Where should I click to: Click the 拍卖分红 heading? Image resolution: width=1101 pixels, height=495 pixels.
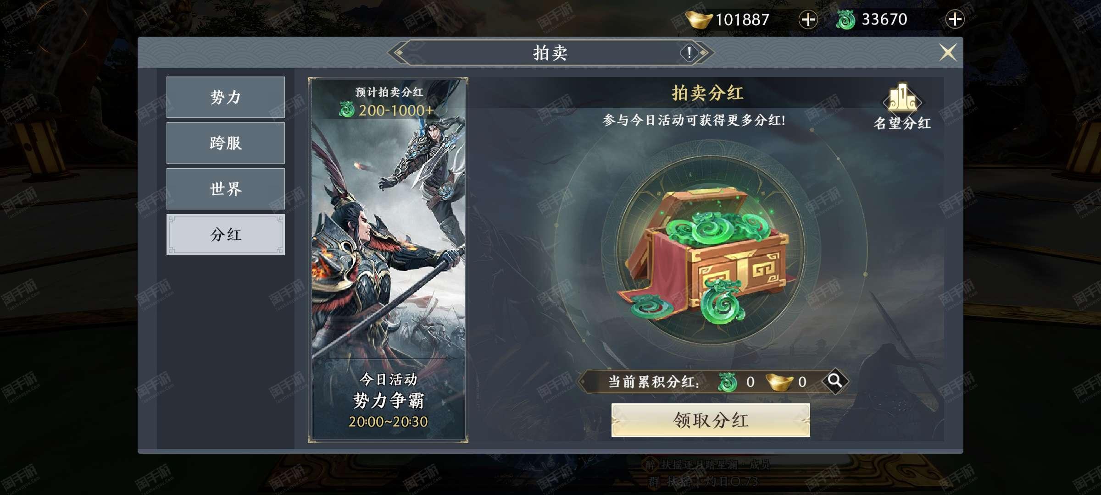(x=707, y=93)
